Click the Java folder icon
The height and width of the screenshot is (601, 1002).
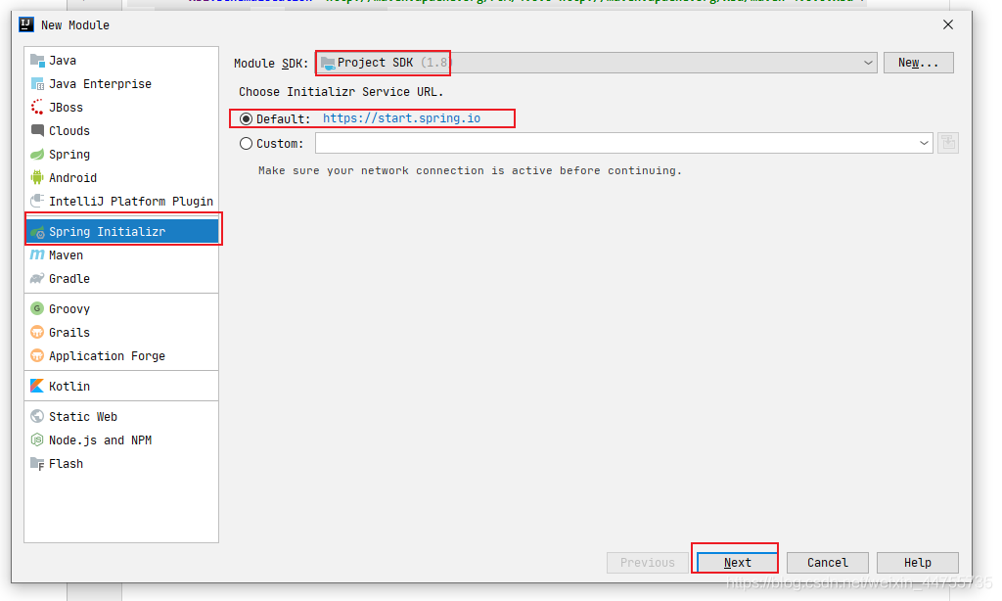(x=37, y=60)
